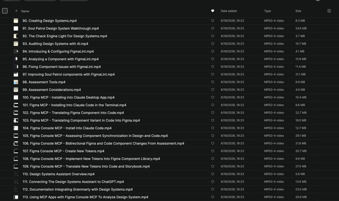The image size is (339, 201).
Task: Favorite 93. Auditing Design Systems with AI.mp4
Action: click(x=213, y=44)
